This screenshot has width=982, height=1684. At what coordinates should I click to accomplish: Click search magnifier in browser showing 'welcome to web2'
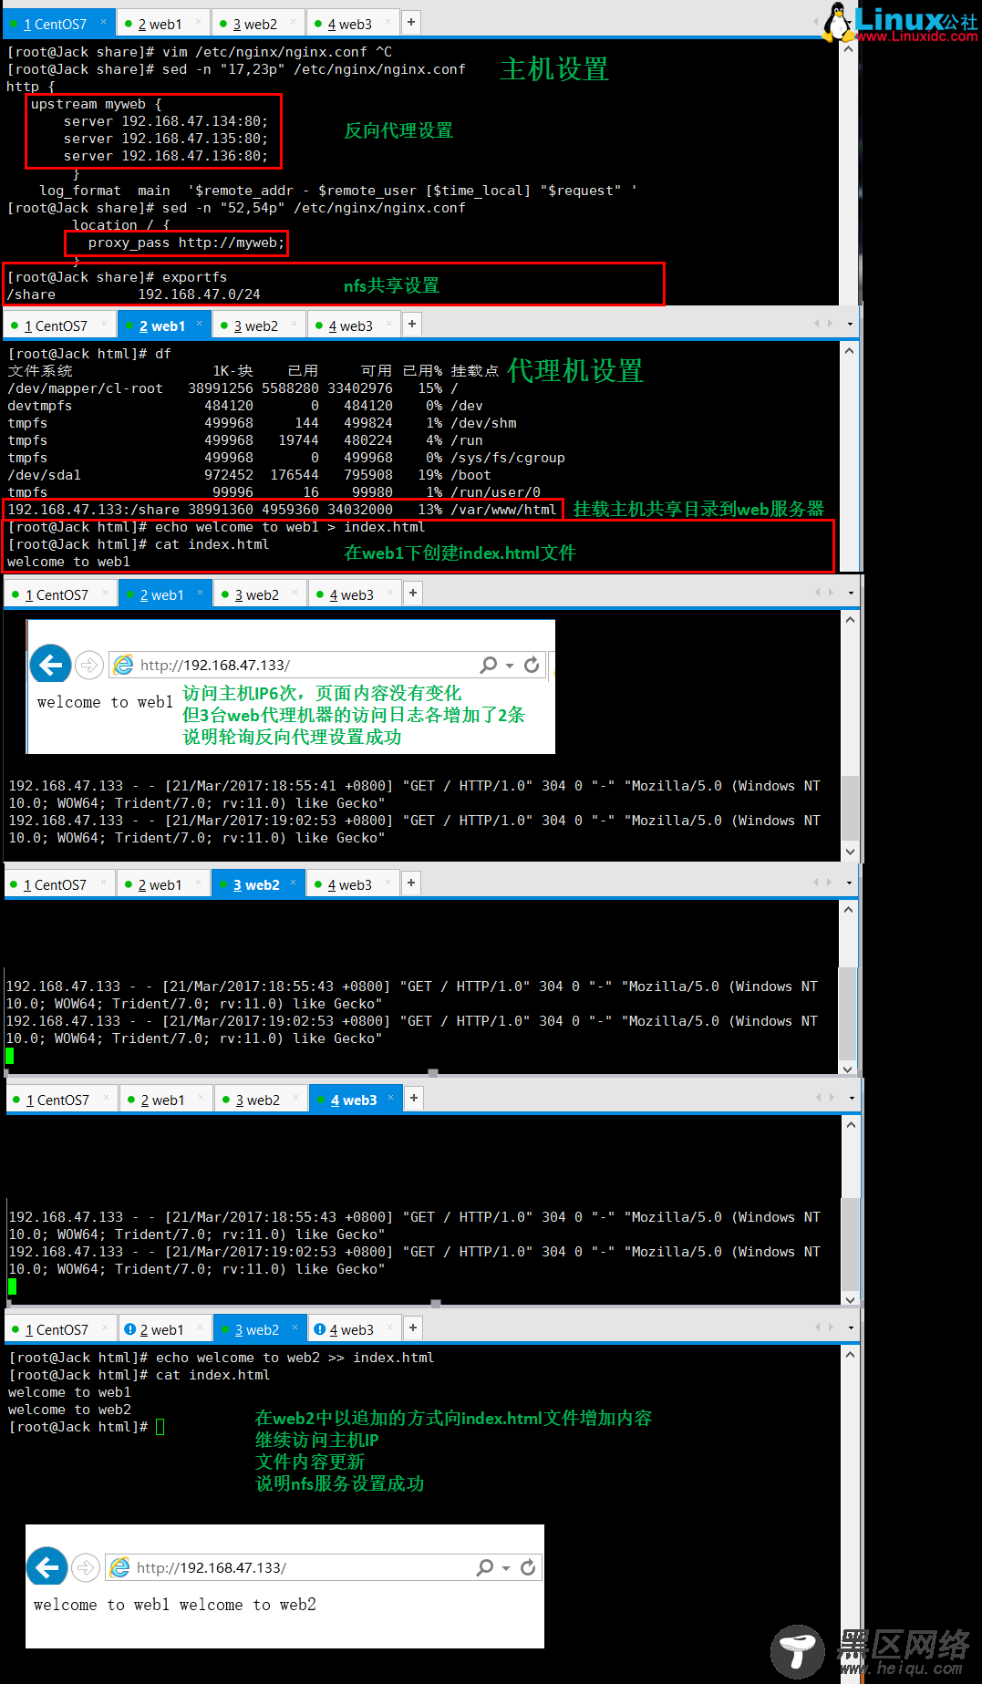(485, 1567)
